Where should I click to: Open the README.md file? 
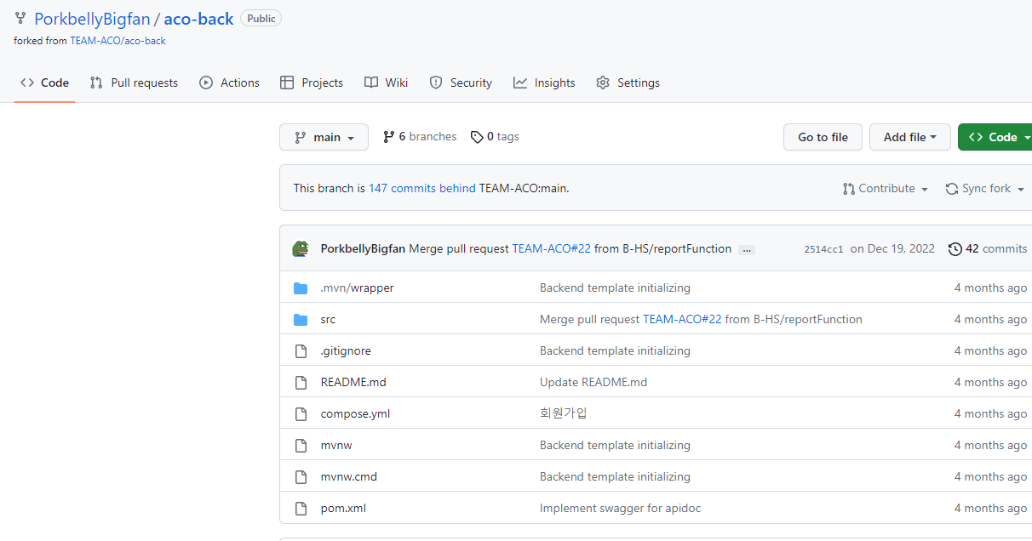pos(353,383)
